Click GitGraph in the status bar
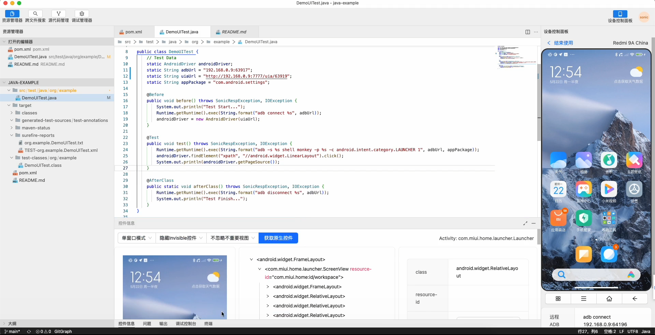This screenshot has width=655, height=335. (63, 332)
